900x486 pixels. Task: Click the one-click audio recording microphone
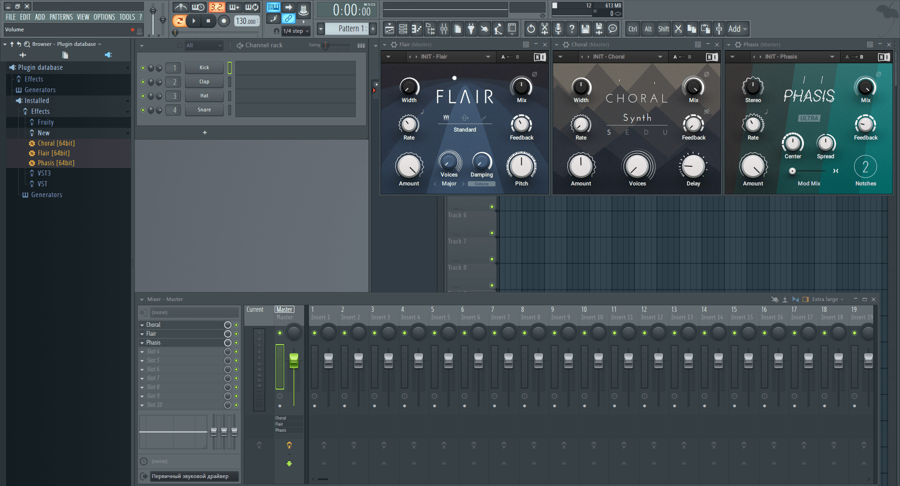[x=558, y=29]
